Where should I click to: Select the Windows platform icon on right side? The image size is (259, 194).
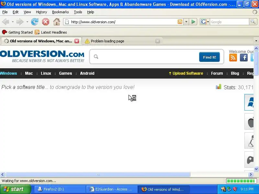click(249, 102)
